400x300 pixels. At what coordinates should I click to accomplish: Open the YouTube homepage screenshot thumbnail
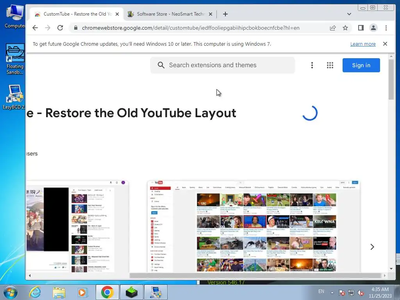point(254,226)
